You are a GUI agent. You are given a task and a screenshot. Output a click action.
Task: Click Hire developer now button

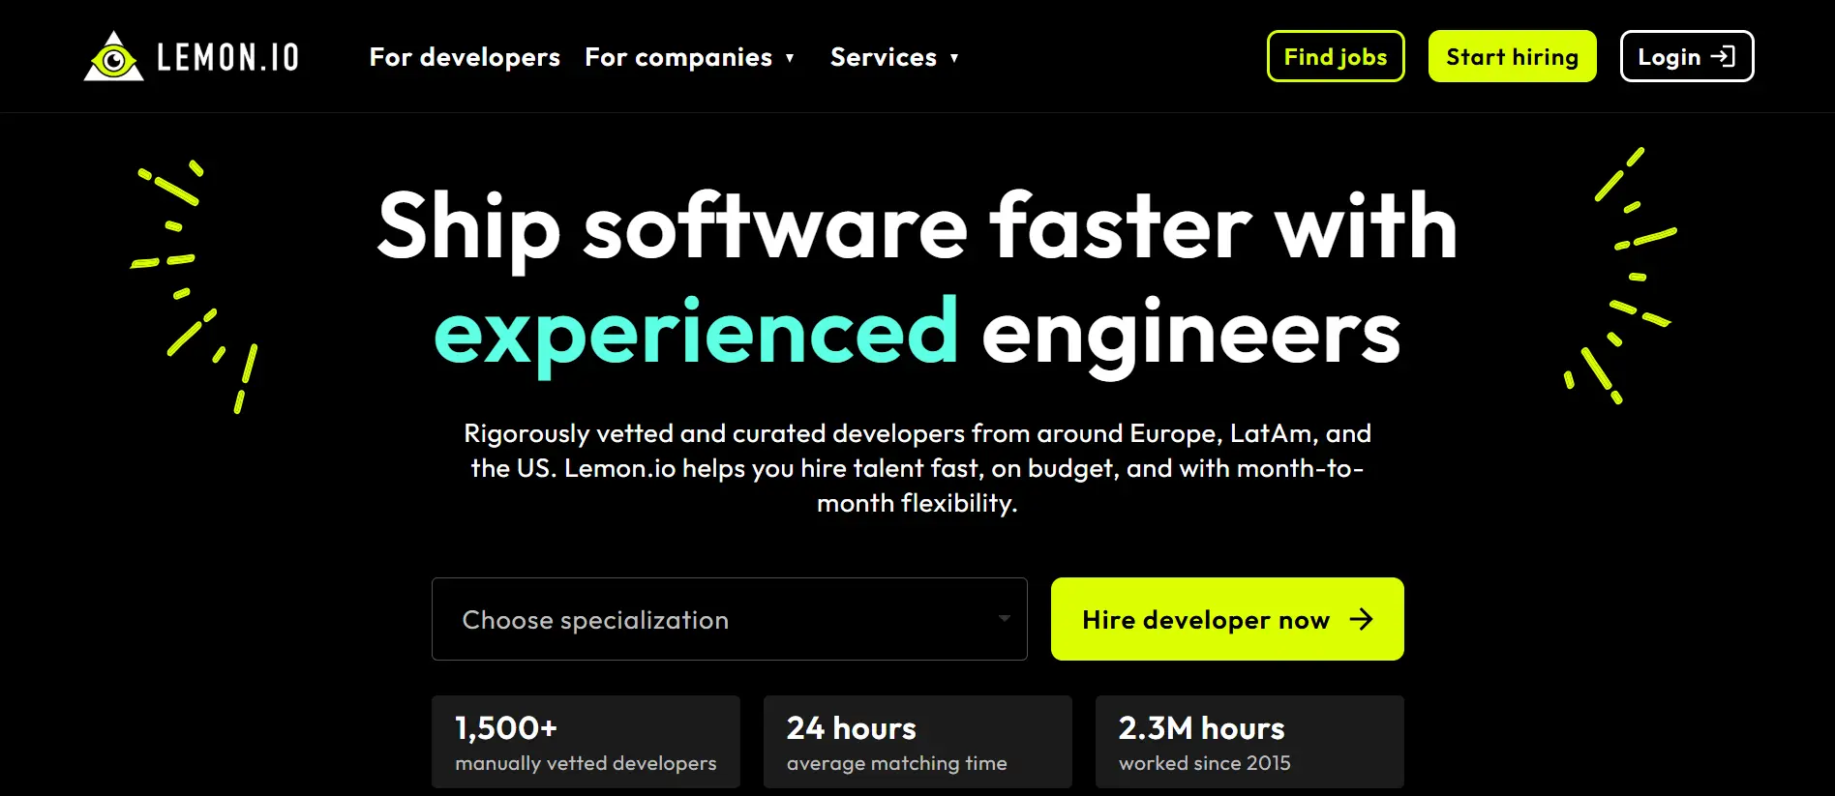click(x=1227, y=619)
